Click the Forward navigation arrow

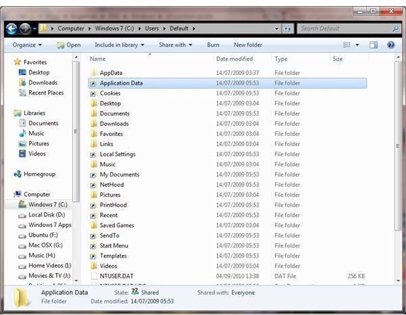tap(25, 28)
